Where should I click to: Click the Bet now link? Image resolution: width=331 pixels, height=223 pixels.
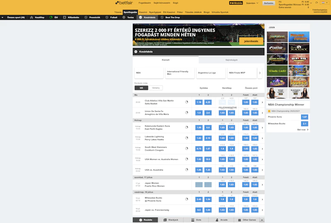point(302,129)
